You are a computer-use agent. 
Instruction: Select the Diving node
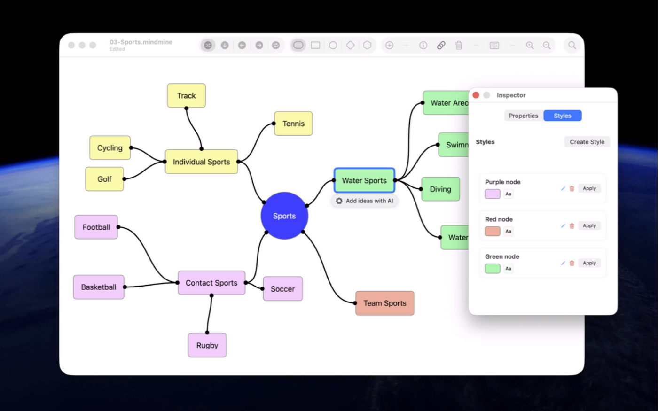440,189
